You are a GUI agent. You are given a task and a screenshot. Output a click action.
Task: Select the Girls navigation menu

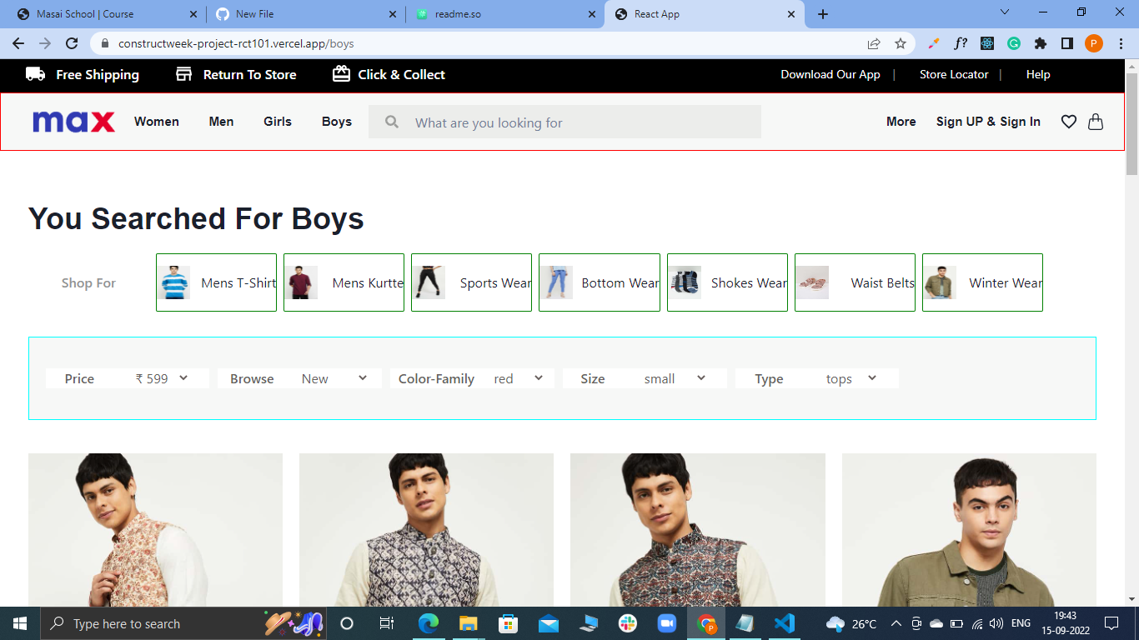point(277,122)
